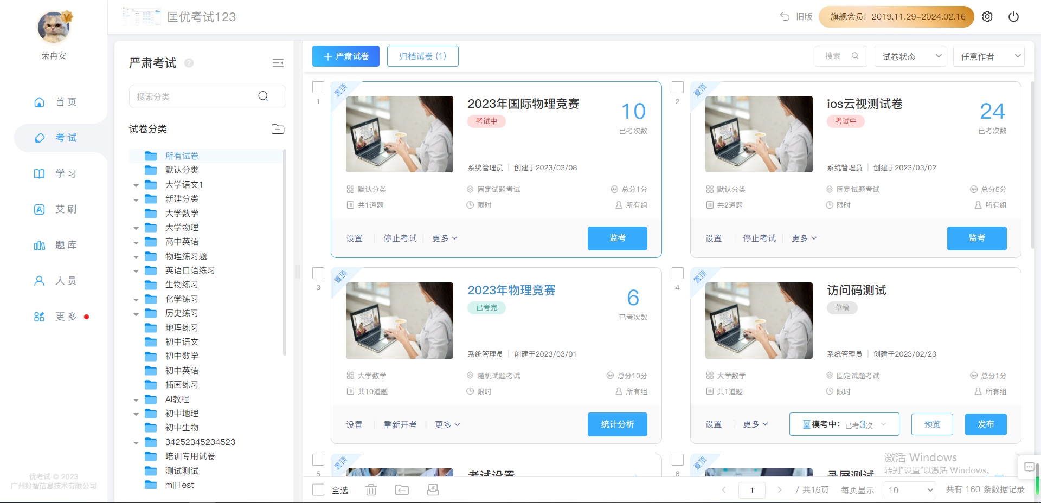Open 更多 menu on 2023年物理竞赛 card
This screenshot has width=1041, height=503.
tap(447, 425)
